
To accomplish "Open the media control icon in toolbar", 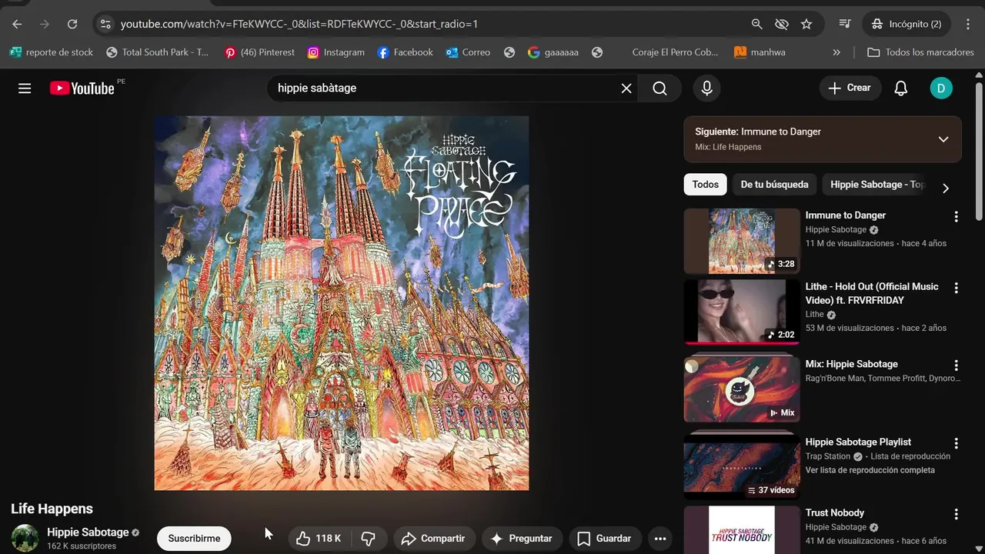I will click(845, 24).
